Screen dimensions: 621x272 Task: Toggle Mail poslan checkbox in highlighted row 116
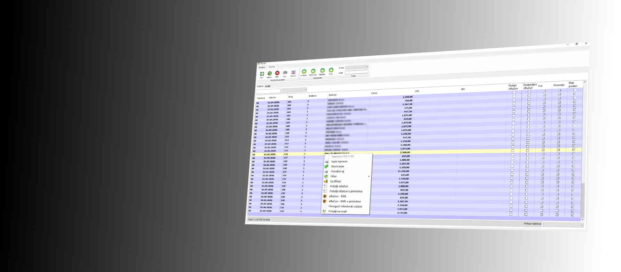pyautogui.click(x=573, y=150)
